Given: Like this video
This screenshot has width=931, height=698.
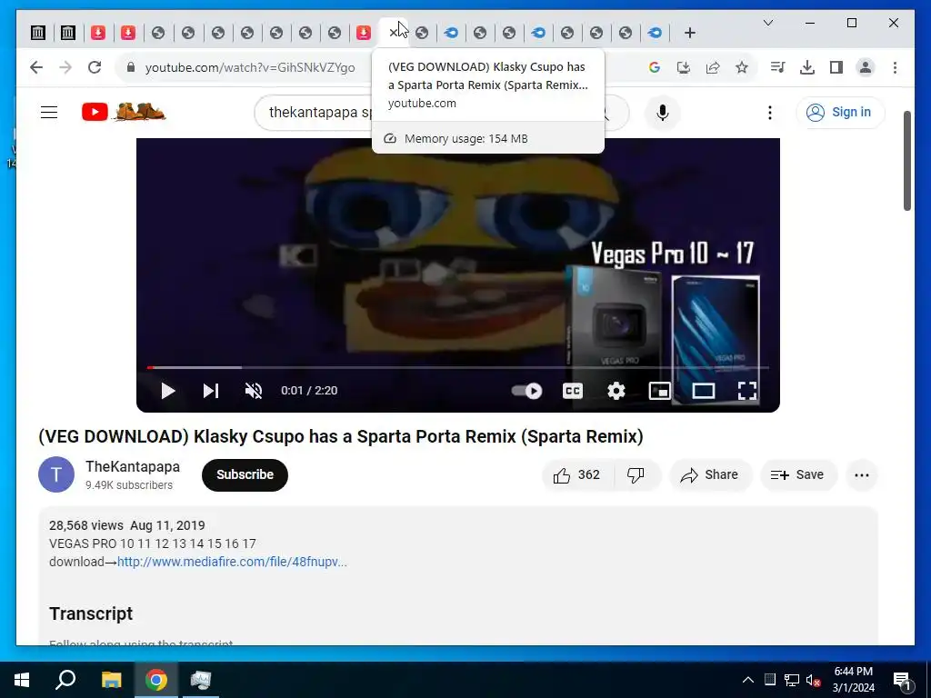Looking at the screenshot, I should [576, 474].
